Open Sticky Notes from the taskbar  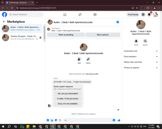point(28,126)
